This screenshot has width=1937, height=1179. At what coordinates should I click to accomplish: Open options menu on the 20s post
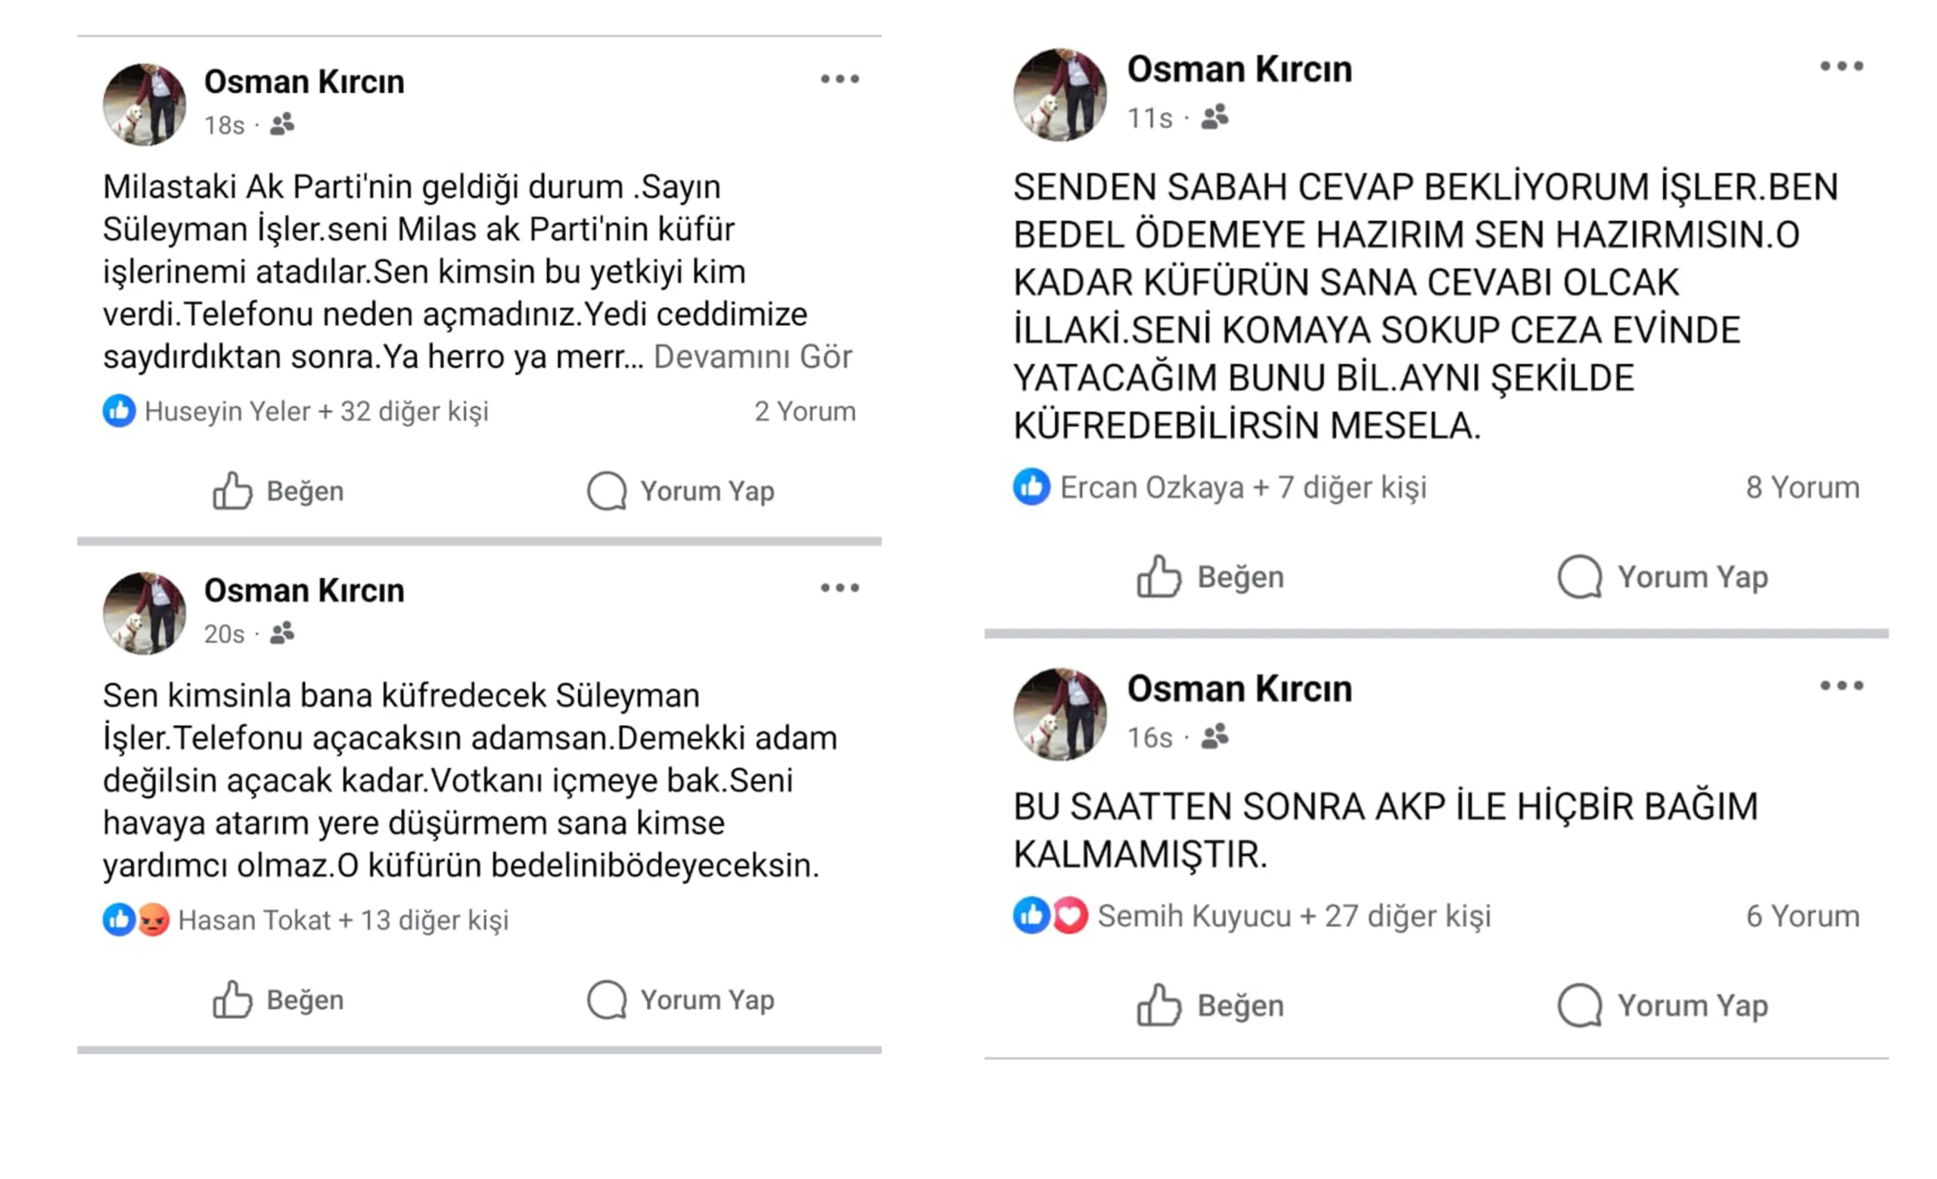[840, 588]
